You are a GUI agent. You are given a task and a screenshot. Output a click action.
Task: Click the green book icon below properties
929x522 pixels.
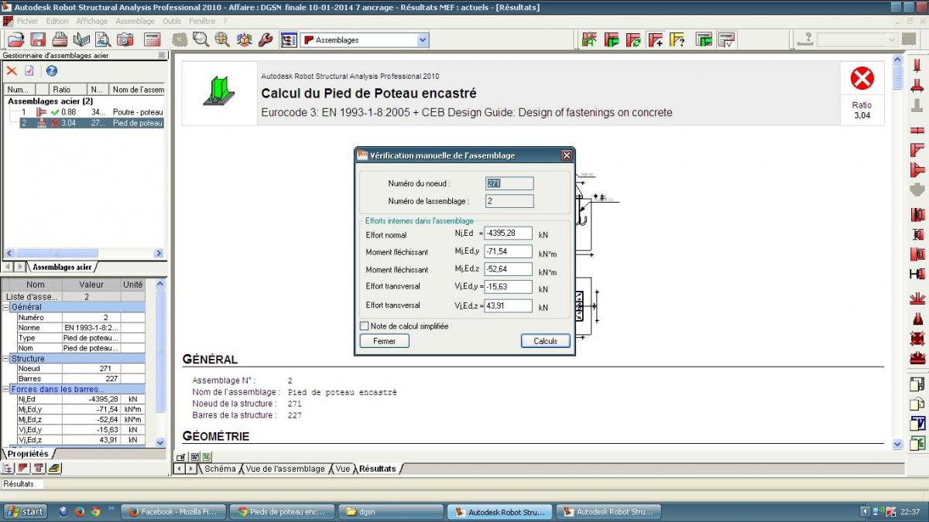(55, 468)
